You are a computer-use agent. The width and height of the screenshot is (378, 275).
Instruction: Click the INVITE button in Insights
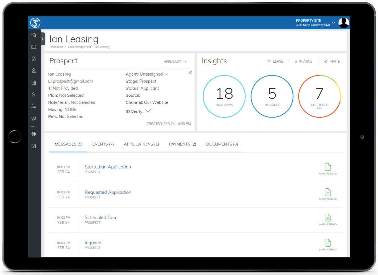(332, 61)
